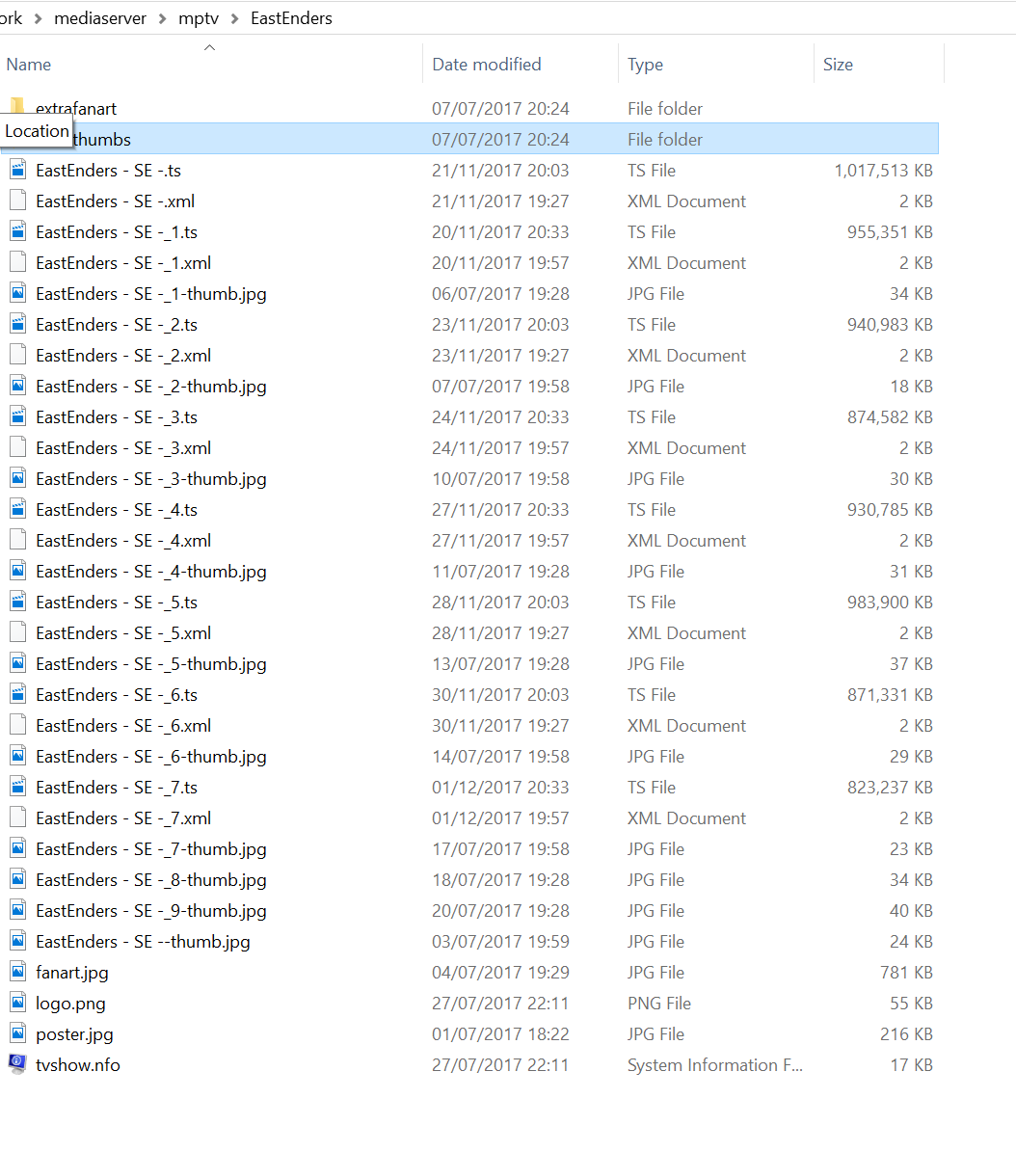This screenshot has height=1152, width=1016.
Task: Select the icon of EastEnders - SE -_1.xml
Action: pos(18,262)
